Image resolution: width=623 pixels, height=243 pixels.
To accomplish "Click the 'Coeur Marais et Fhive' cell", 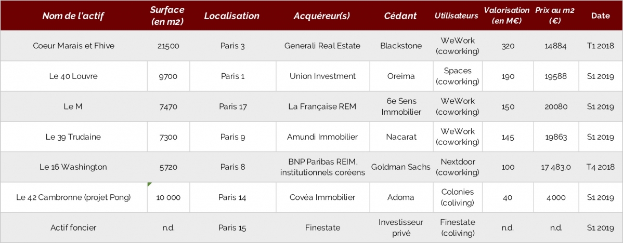I will 73,46.
